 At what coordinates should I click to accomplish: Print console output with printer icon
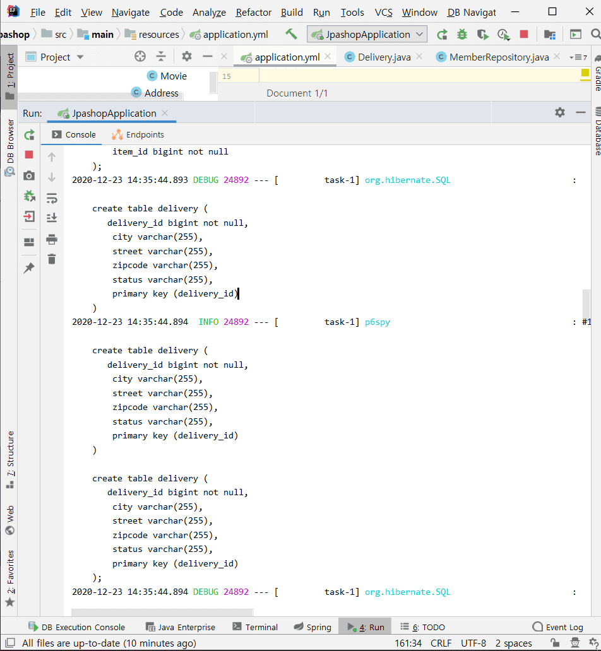click(52, 239)
